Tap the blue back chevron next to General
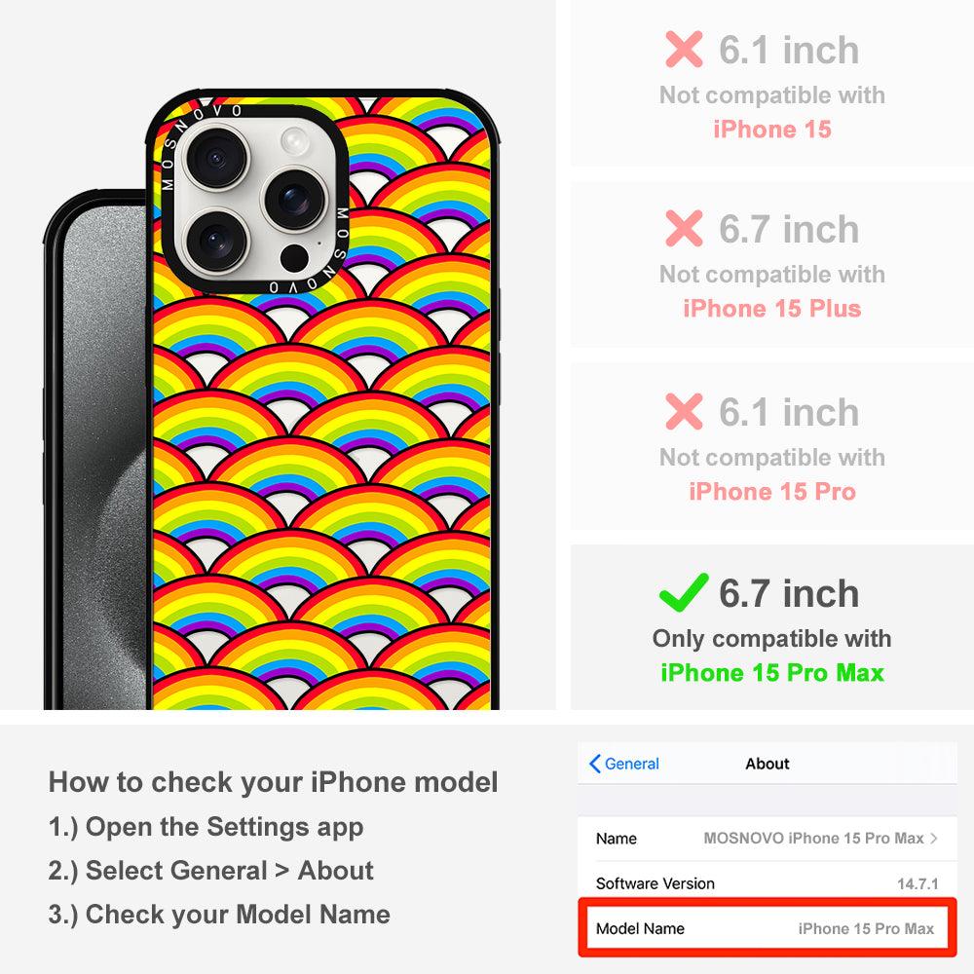This screenshot has height=974, width=974. pos(594,764)
